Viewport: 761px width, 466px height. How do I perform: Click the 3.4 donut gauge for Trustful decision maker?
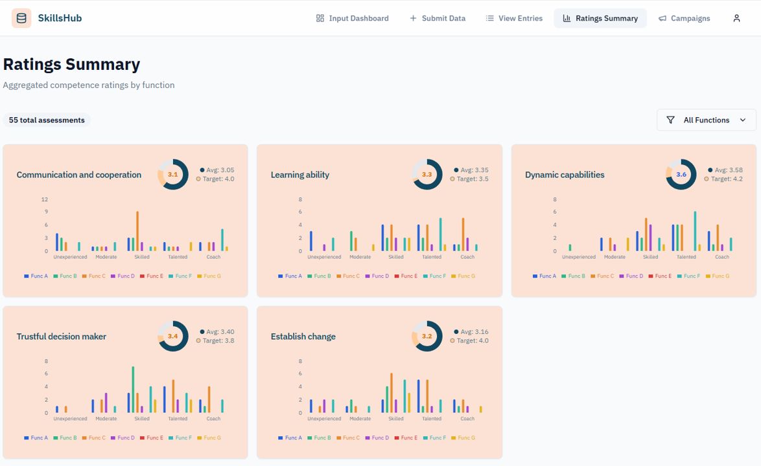coord(172,337)
